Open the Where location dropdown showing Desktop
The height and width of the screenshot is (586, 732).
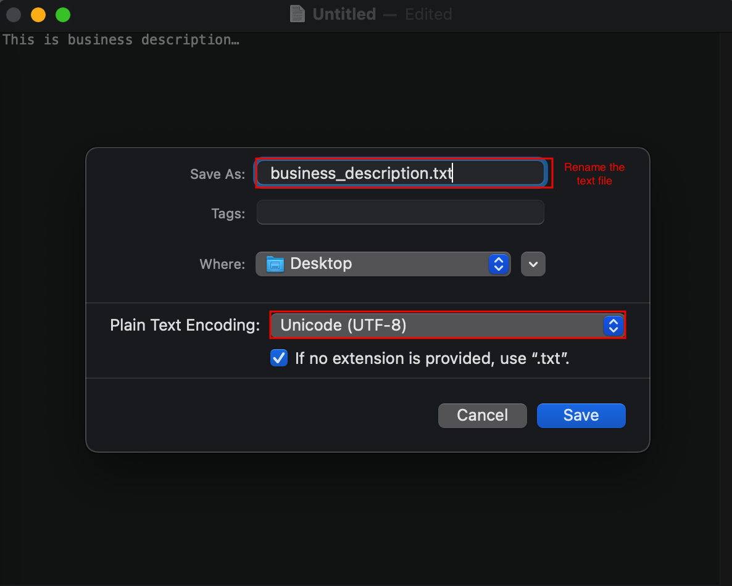[x=383, y=263]
